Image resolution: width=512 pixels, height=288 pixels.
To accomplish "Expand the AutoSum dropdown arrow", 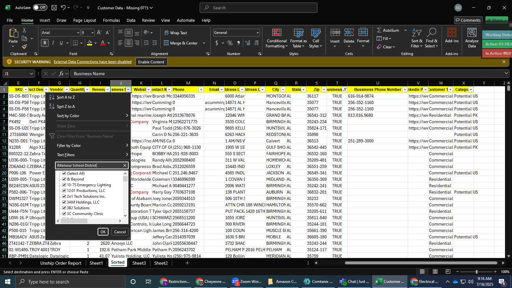I will pos(405,30).
